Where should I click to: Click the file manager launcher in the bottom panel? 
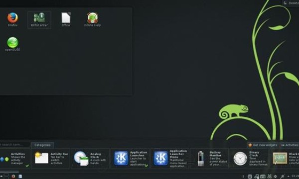pos(20,177)
